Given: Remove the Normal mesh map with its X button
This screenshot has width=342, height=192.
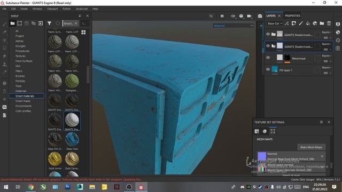Looking at the screenshot, I should tap(322, 156).
